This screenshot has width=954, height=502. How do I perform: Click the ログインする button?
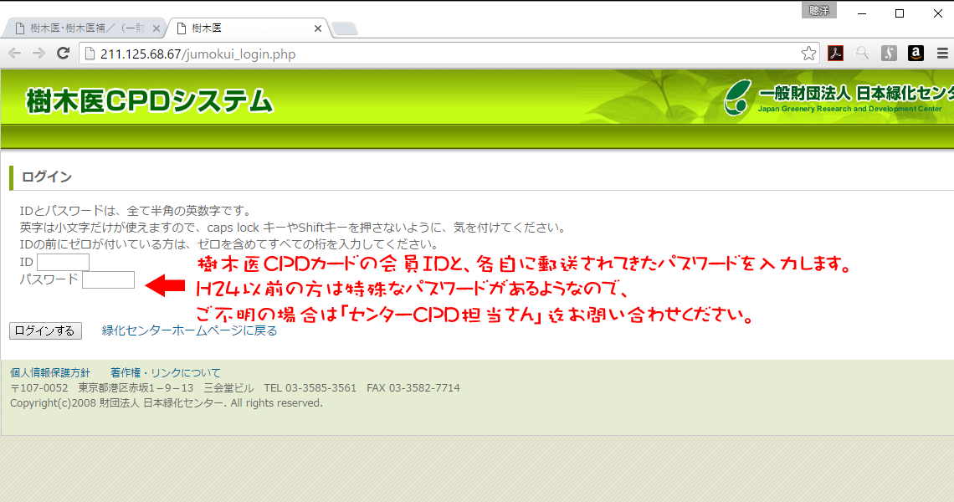(46, 331)
